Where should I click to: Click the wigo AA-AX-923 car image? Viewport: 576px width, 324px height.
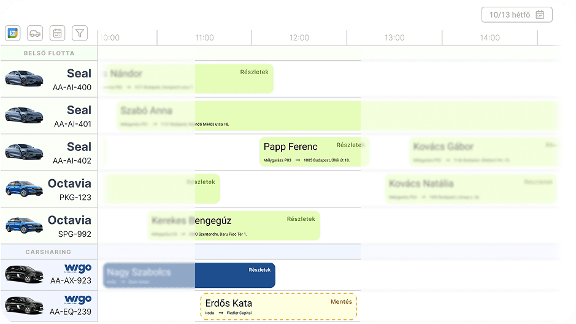tap(24, 274)
